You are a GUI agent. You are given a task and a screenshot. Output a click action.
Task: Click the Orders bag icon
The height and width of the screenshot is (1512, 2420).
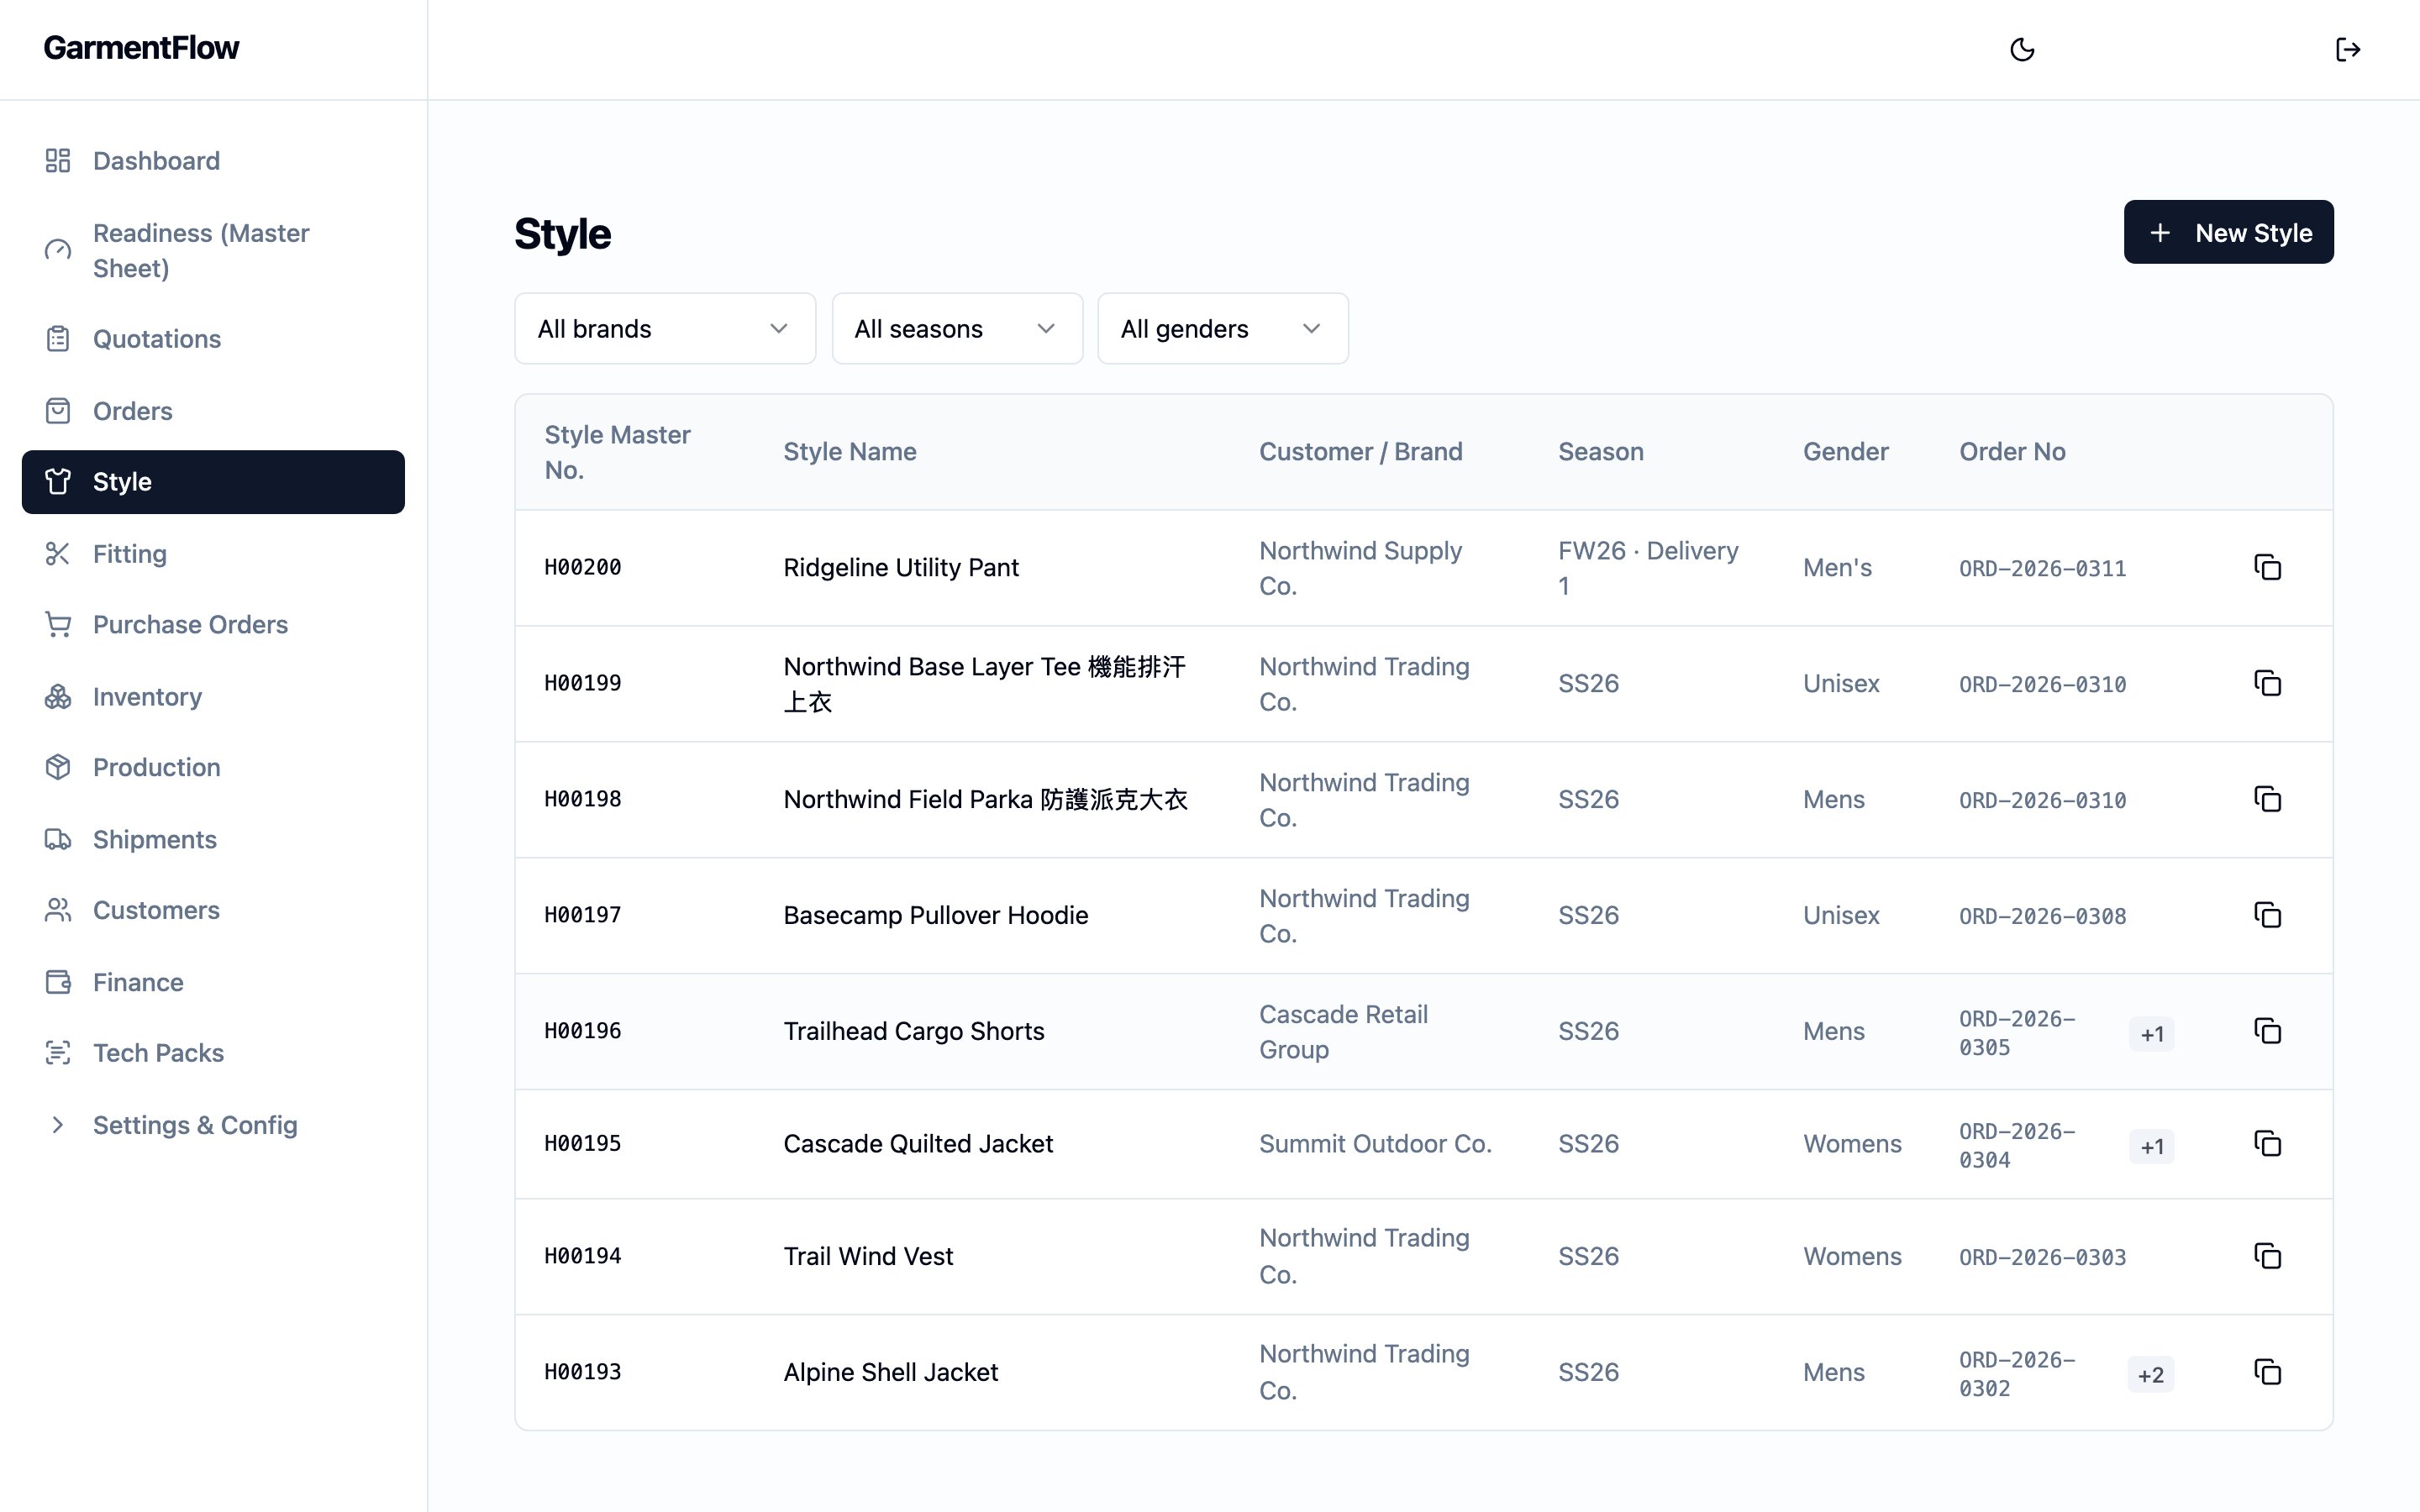(x=58, y=411)
